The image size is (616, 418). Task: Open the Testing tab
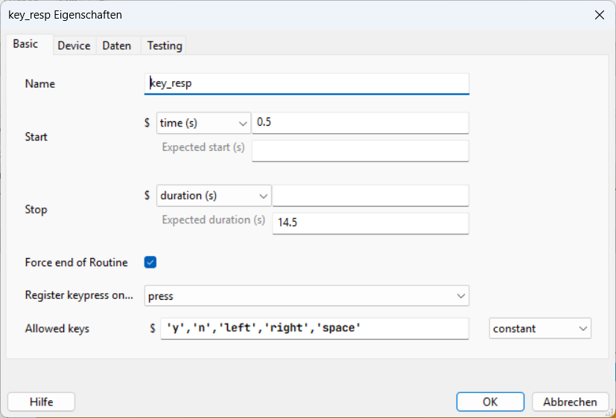pyautogui.click(x=164, y=45)
